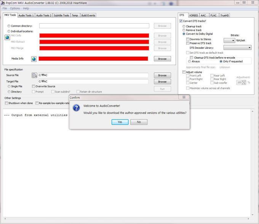259x224 pixels.
Task: Click the red MKV Extract path field
Action: click(x=94, y=42)
